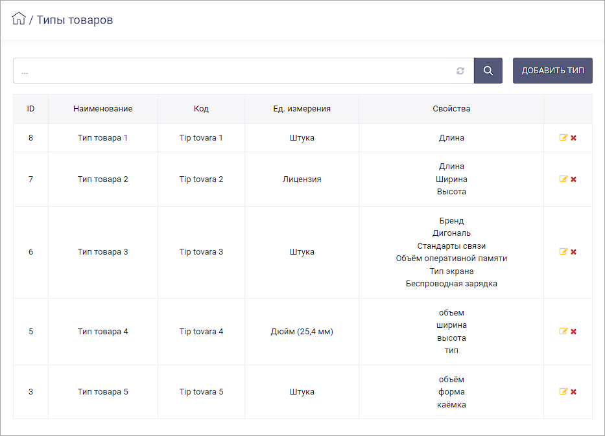Click unit Дюйм (25,4 мм)

(x=302, y=332)
